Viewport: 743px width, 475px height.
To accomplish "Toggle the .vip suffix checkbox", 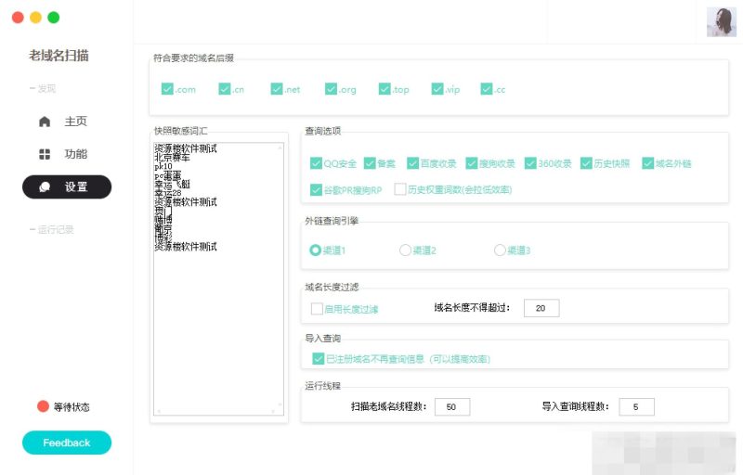I will coord(437,89).
